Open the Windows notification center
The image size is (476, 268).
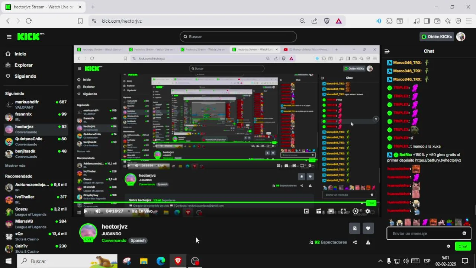(464, 261)
